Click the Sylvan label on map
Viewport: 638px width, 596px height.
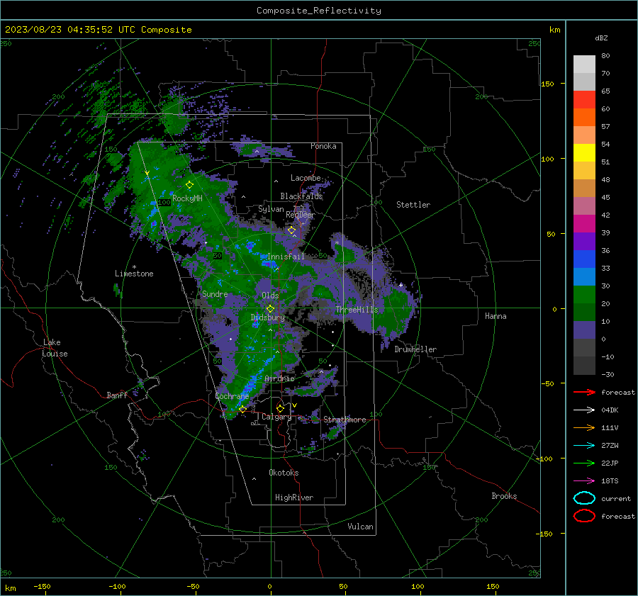pos(271,209)
